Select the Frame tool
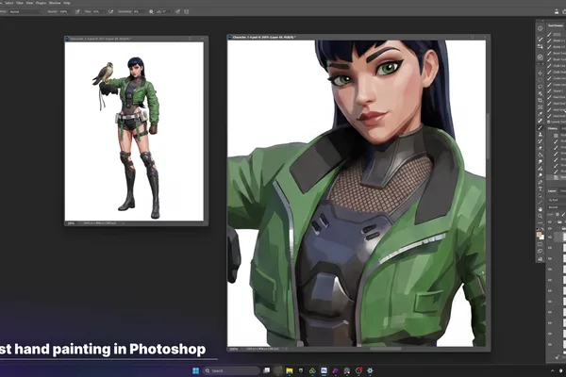 click(540, 107)
